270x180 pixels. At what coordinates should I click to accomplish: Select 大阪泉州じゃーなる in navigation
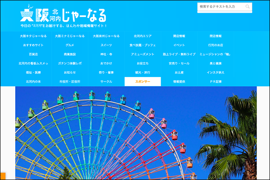coord(106,36)
